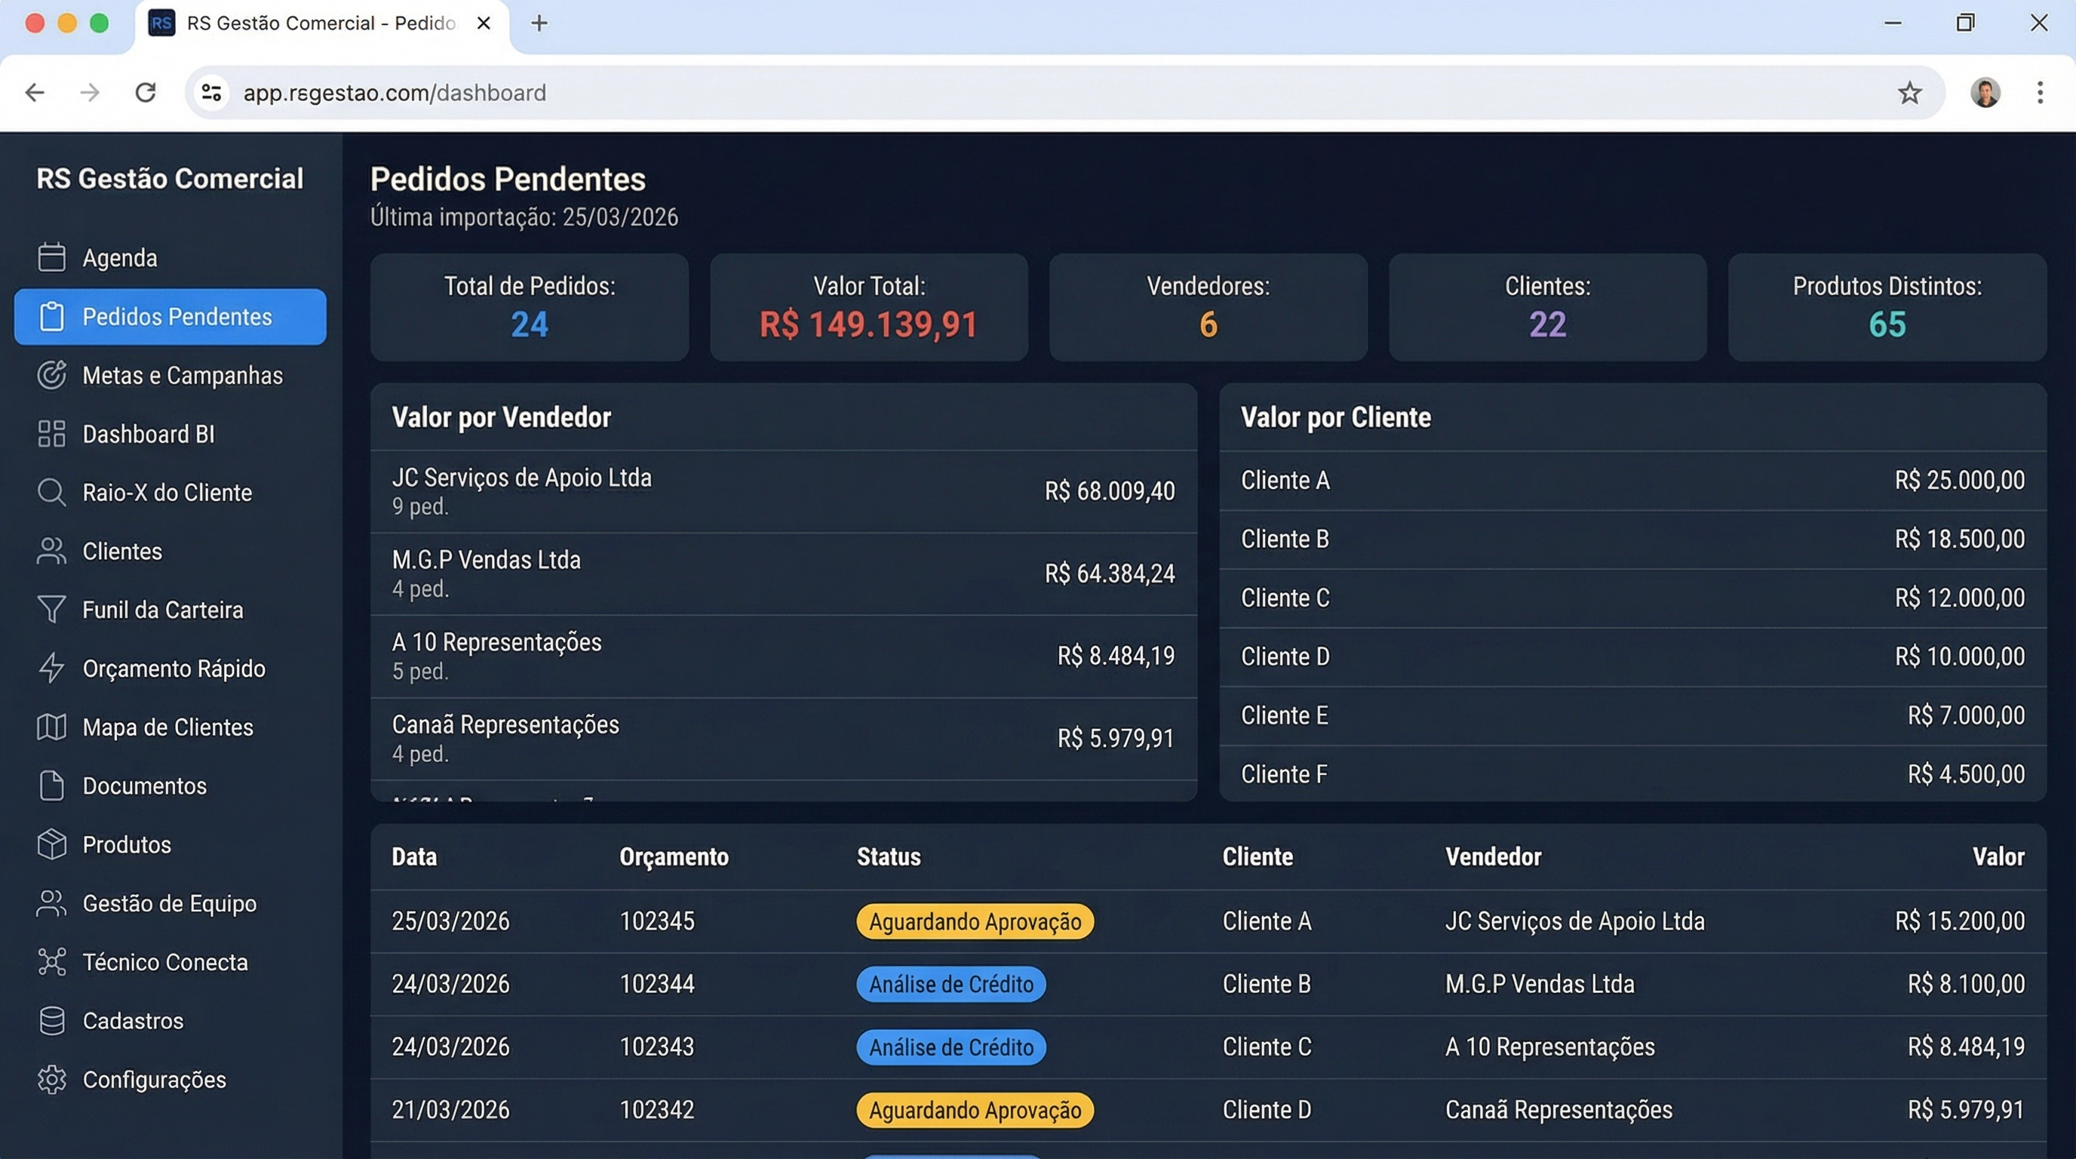
Task: Bookmark this page with the star icon
Action: (1909, 93)
